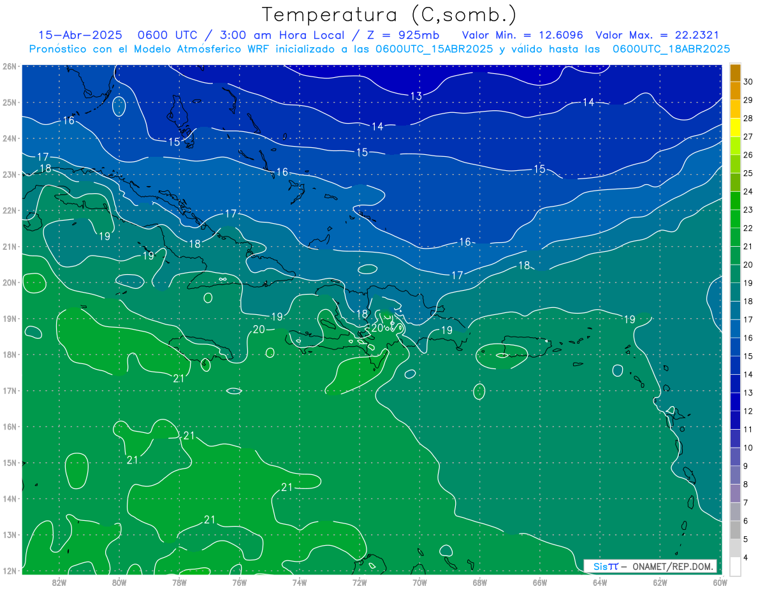Click the '70W' longitude axis label
765x591 pixels.
pyautogui.click(x=419, y=582)
